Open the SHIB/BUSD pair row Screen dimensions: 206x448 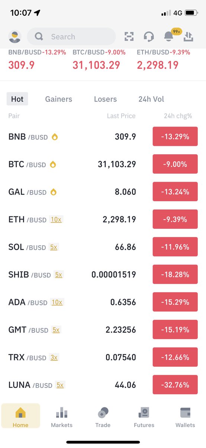(x=103, y=274)
